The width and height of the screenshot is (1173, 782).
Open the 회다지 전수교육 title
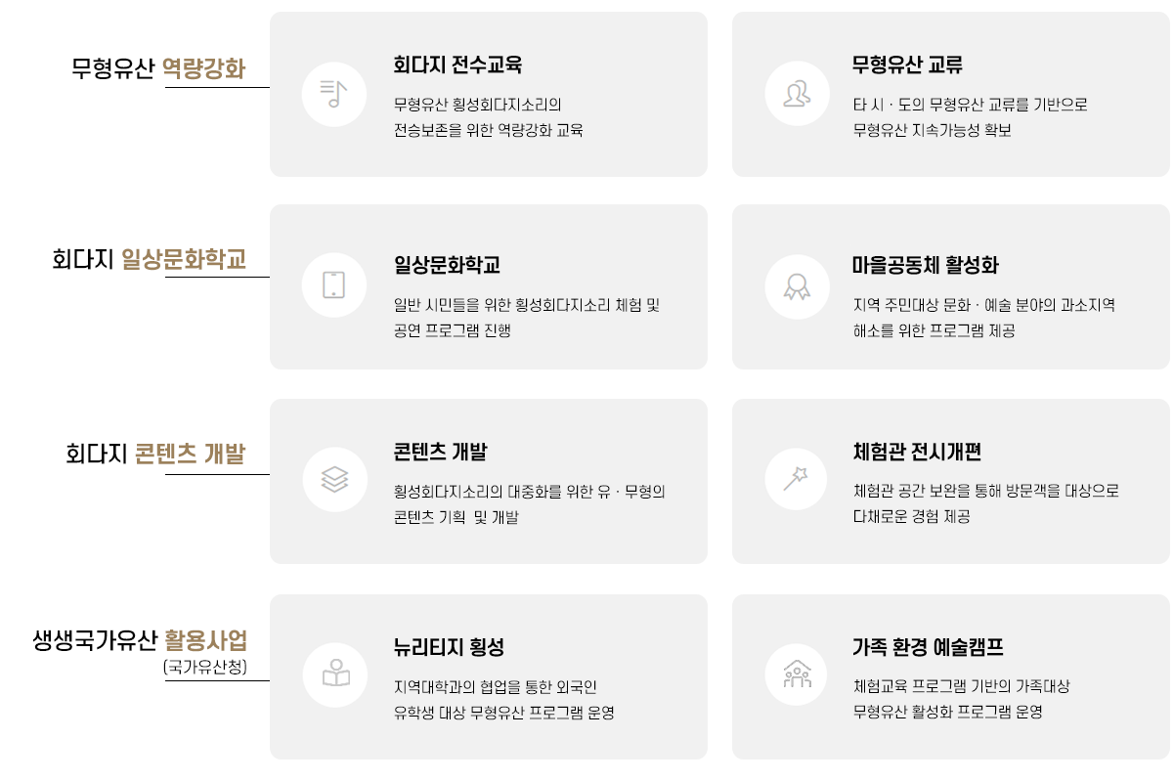[457, 65]
